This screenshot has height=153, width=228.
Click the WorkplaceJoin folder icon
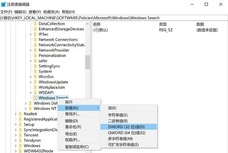35,87
